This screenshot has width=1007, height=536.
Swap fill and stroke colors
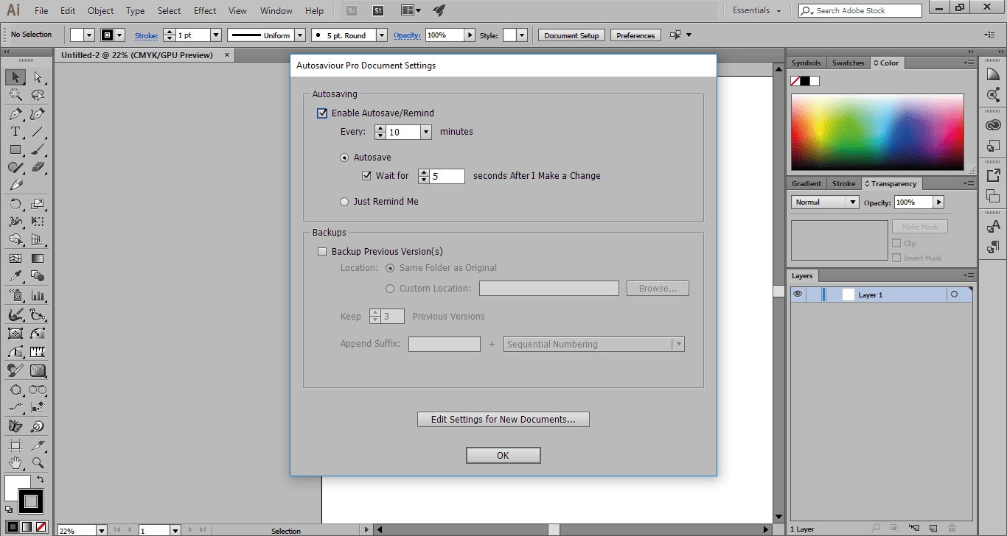click(x=41, y=480)
